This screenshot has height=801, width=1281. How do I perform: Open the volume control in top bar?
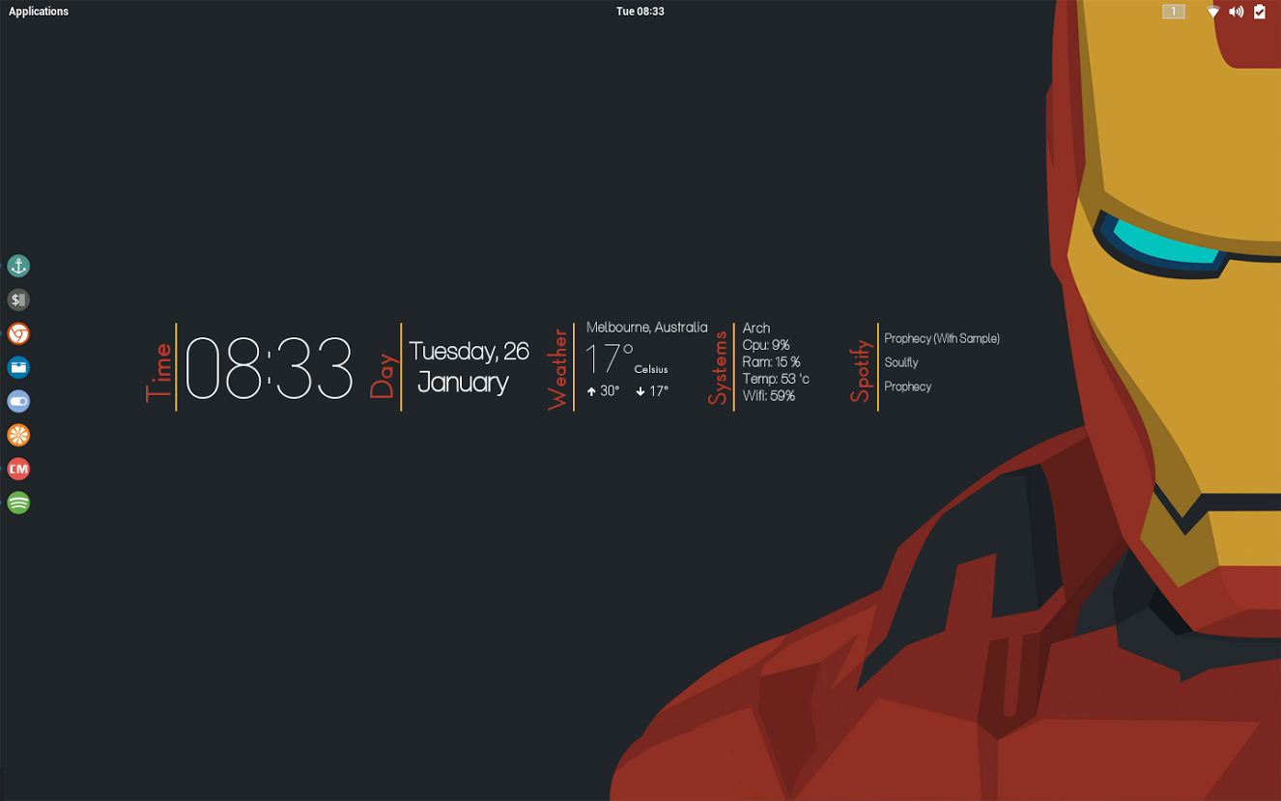pyautogui.click(x=1237, y=12)
